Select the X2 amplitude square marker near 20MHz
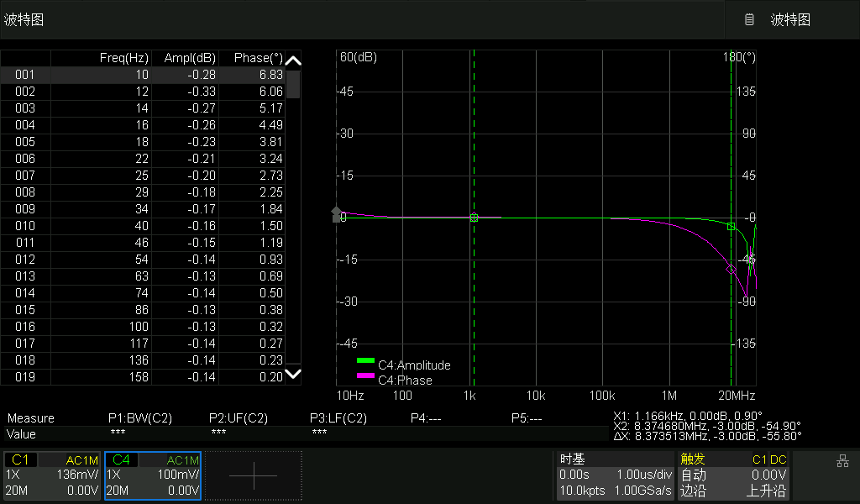Screen dimensions: 860x504 [x=731, y=227]
